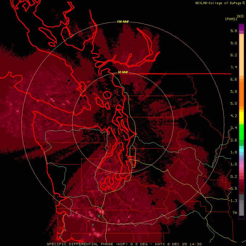Pick the yellow legend color band
The width and height of the screenshot is (246, 246).
pos(241,117)
